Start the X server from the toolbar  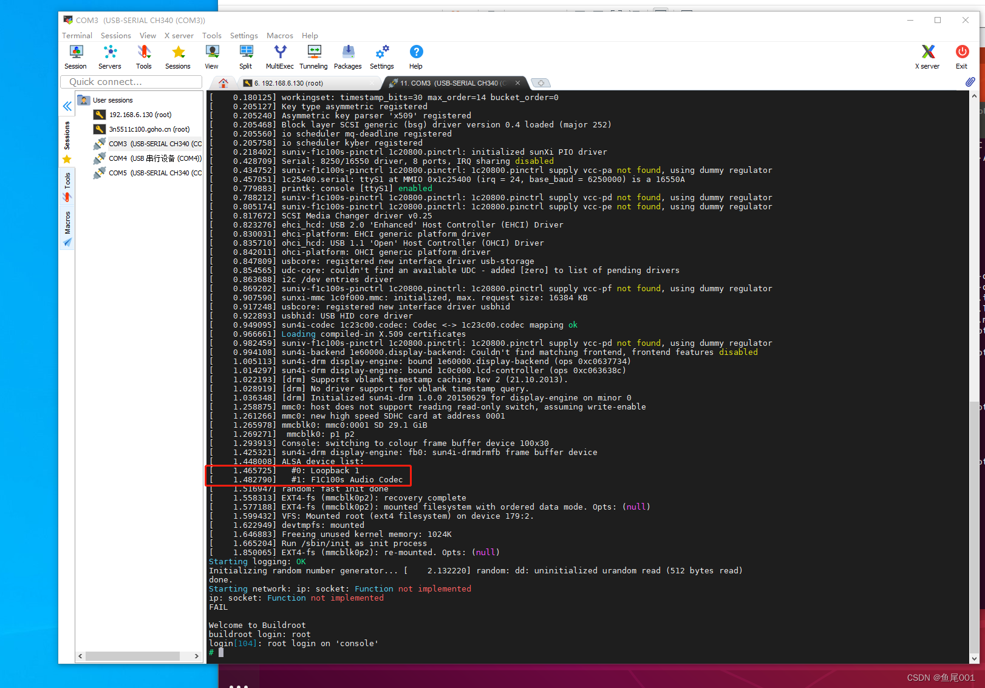click(x=927, y=56)
